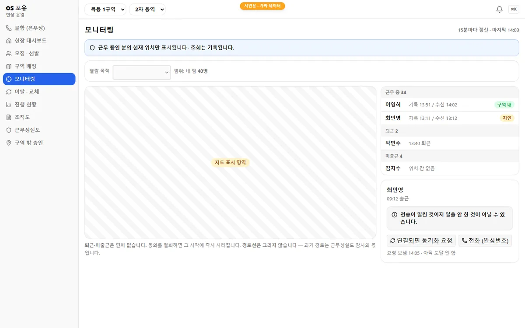
Task: Click 13:40 퇴근 text
Action: [420, 143]
